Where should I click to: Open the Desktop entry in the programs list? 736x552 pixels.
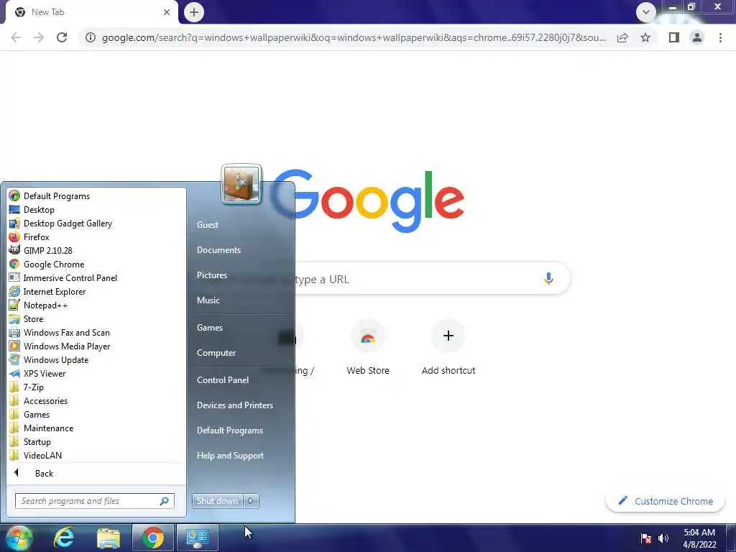coord(39,209)
